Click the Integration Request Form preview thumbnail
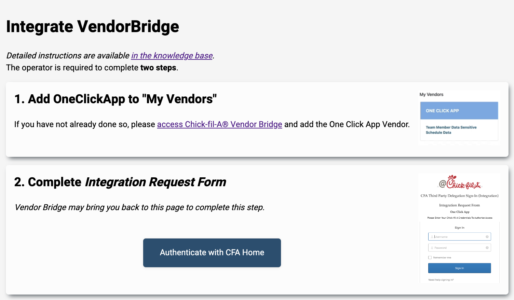This screenshot has height=300, width=514. 459,227
